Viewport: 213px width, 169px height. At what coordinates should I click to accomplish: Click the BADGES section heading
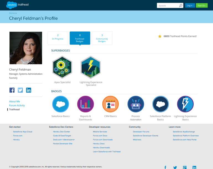pyautogui.click(x=56, y=91)
